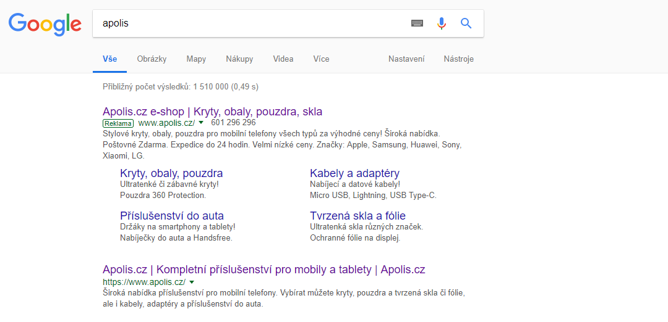
Task: Click the results count text Přibližný počet výsledků
Action: pos(181,87)
